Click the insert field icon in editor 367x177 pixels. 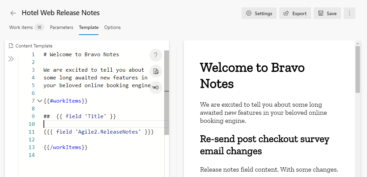156,87
